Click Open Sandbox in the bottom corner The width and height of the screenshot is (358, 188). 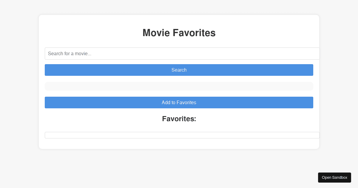[x=334, y=177]
